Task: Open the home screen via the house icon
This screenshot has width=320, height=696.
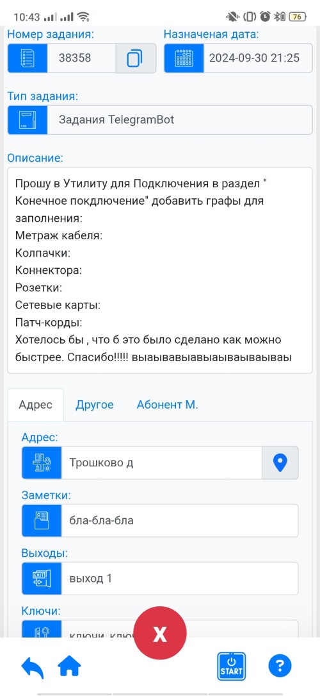Action: [x=70, y=666]
